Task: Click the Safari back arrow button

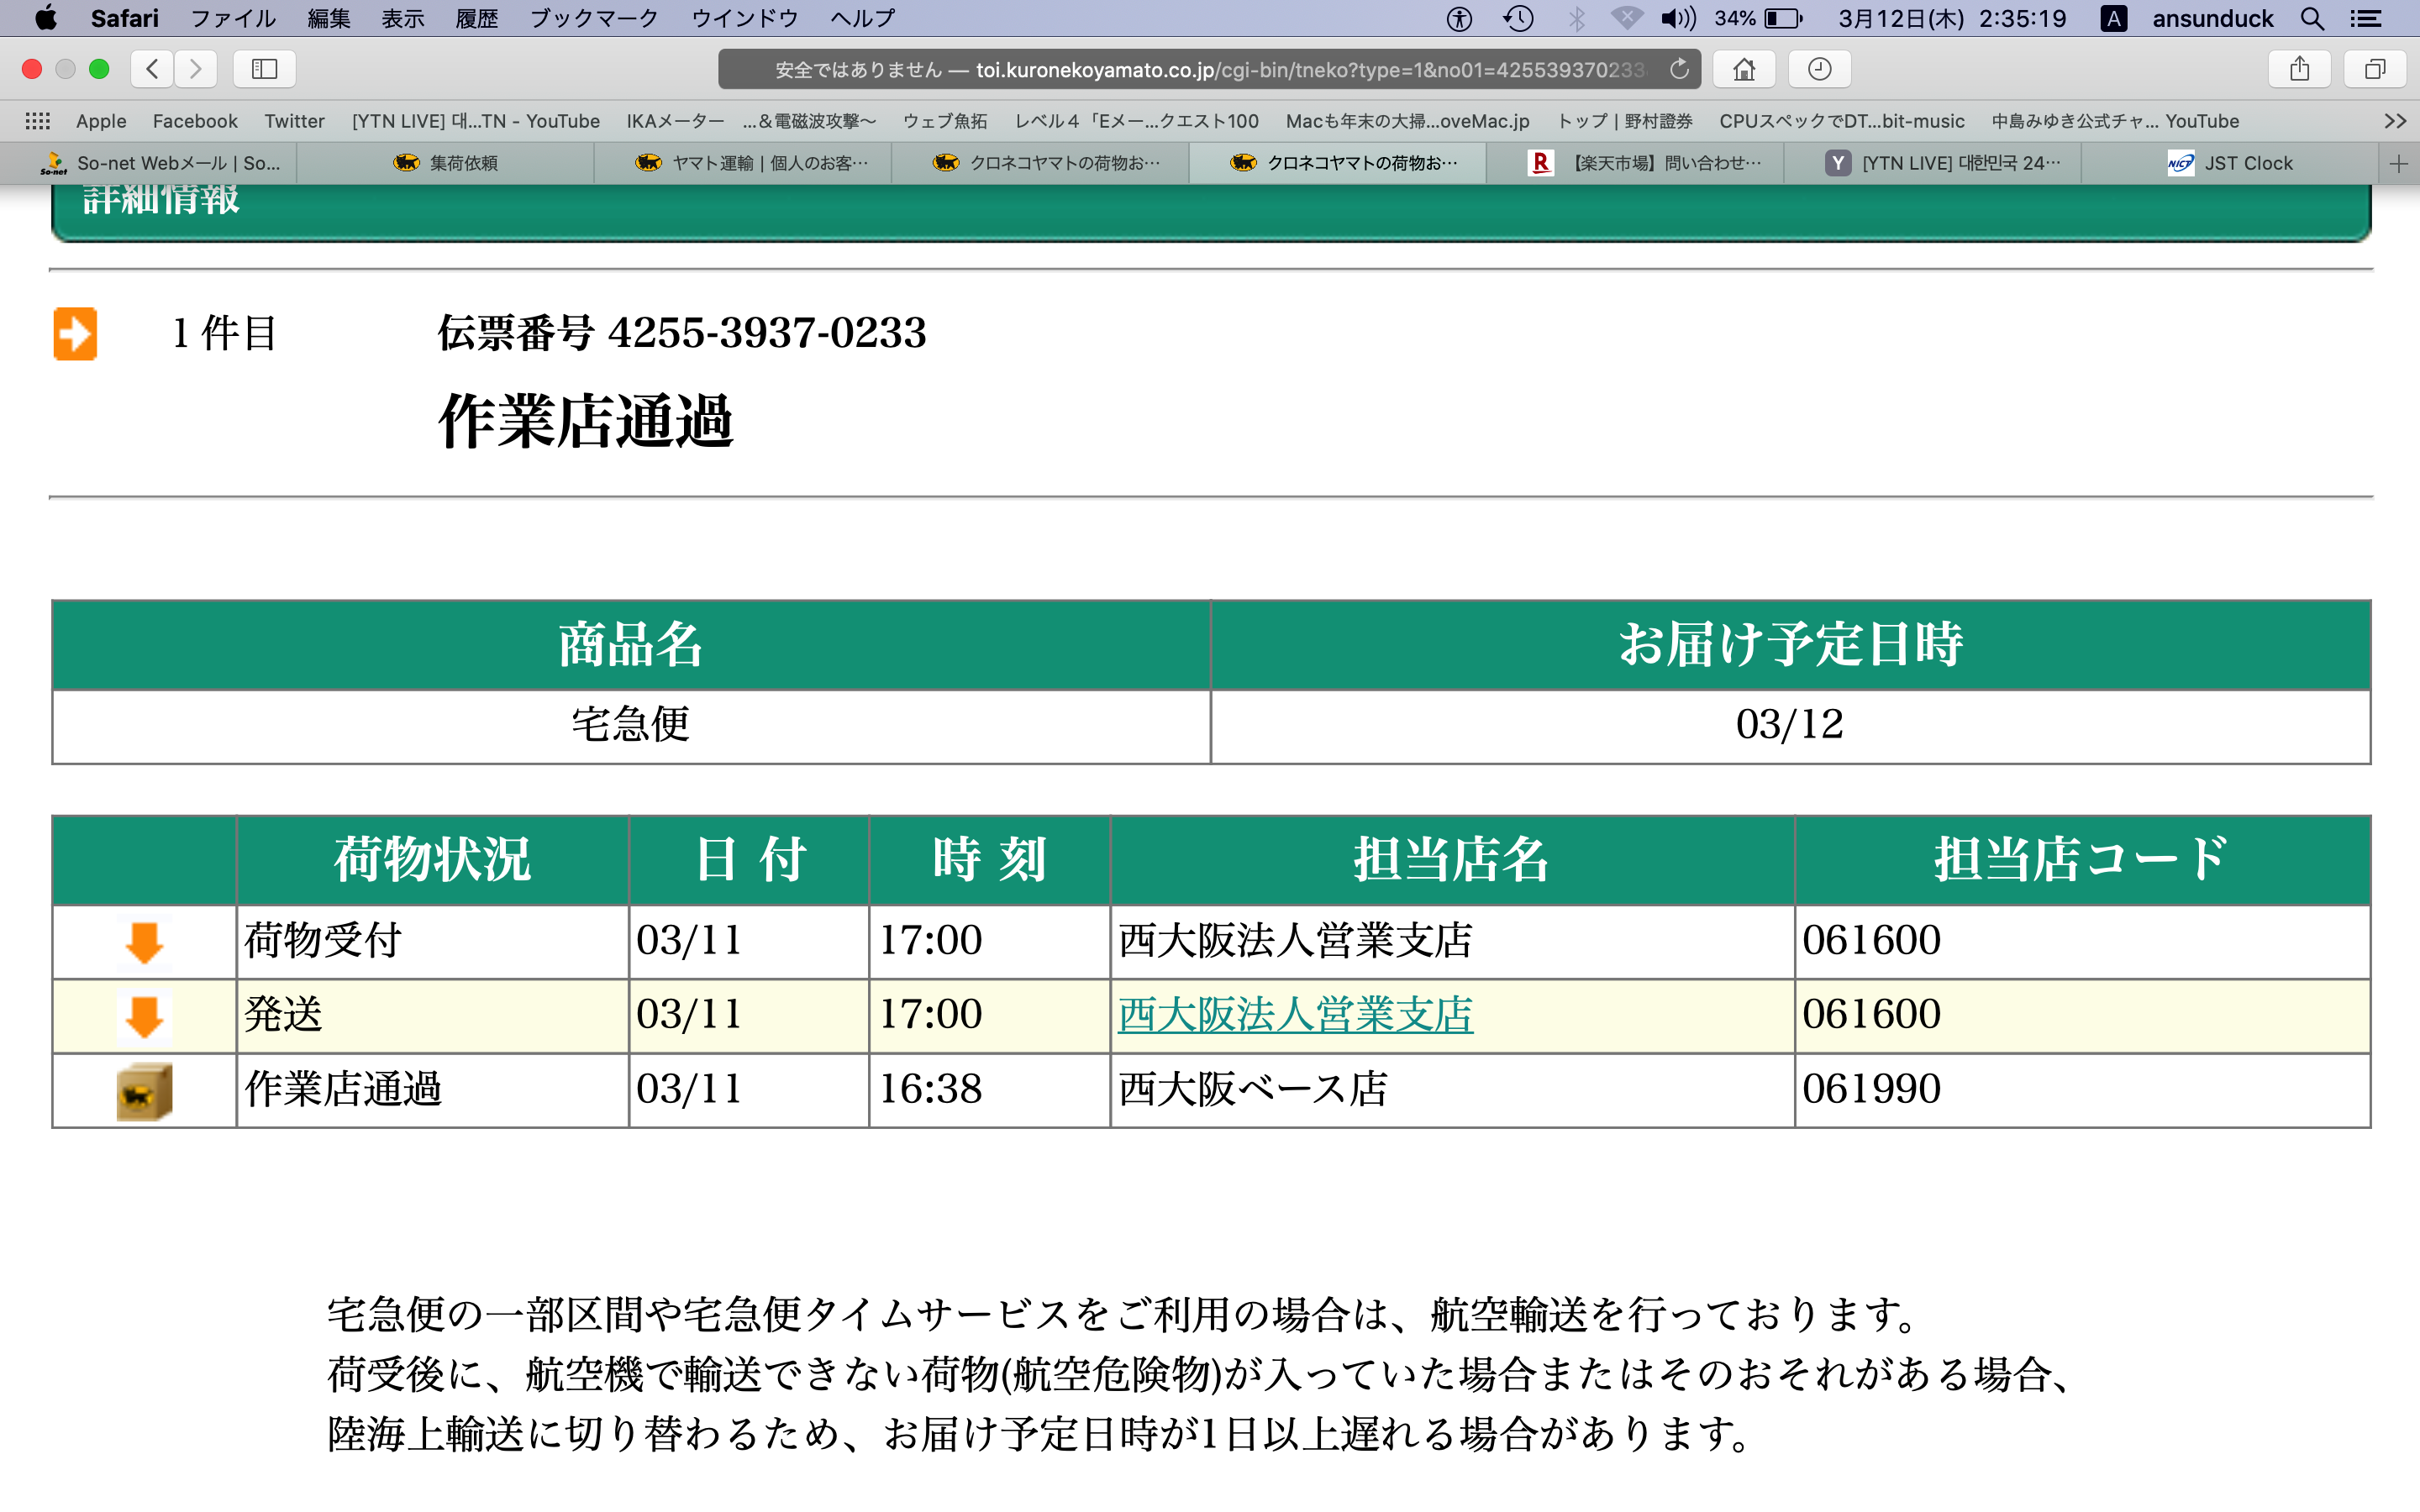Action: (x=152, y=69)
